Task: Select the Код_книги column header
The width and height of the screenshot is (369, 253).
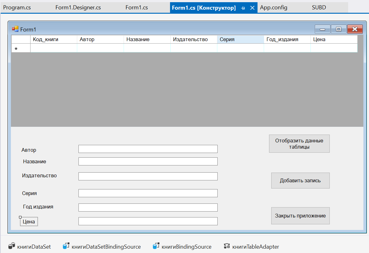Action: tap(53, 39)
